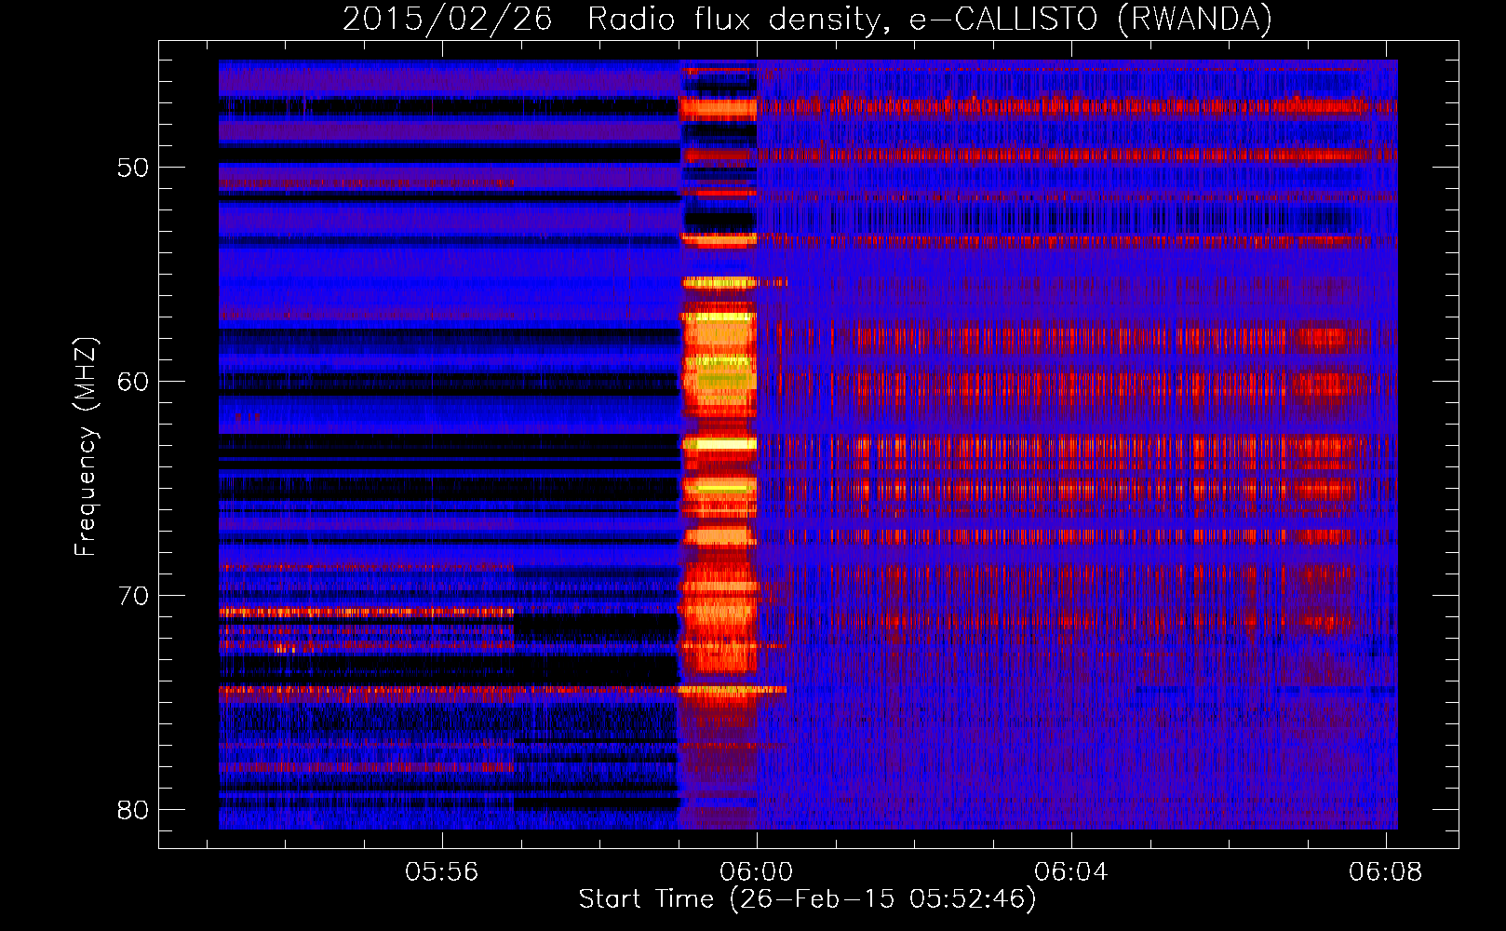Click the Start Time axis label
The height and width of the screenshot is (931, 1506).
[807, 899]
